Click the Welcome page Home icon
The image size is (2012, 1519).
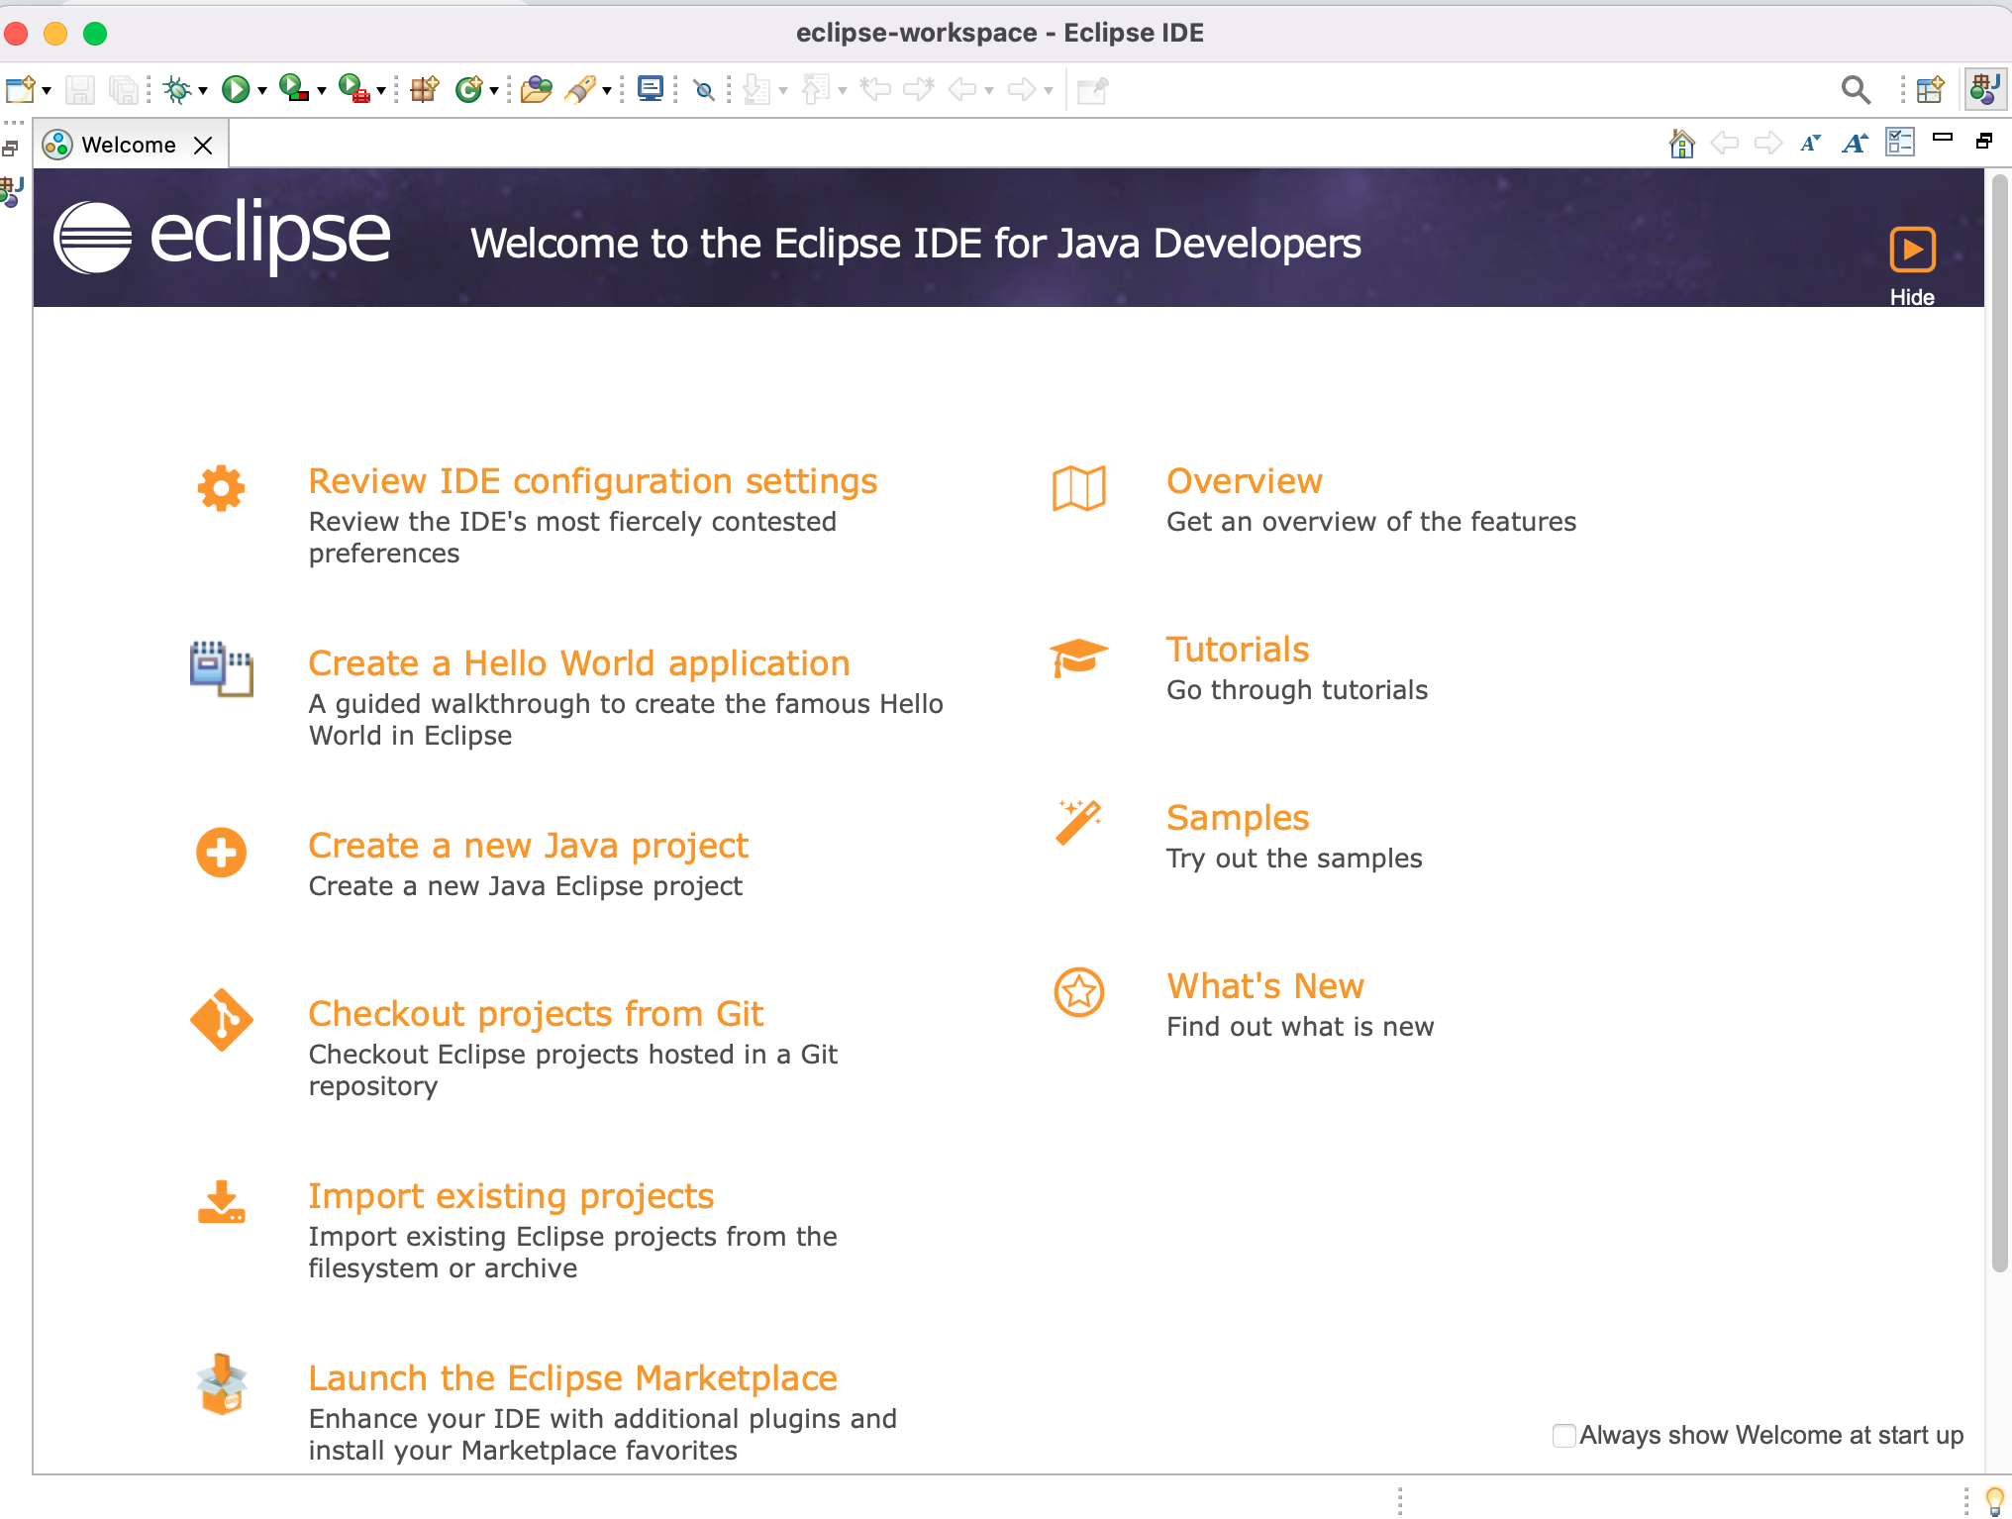click(x=1681, y=144)
